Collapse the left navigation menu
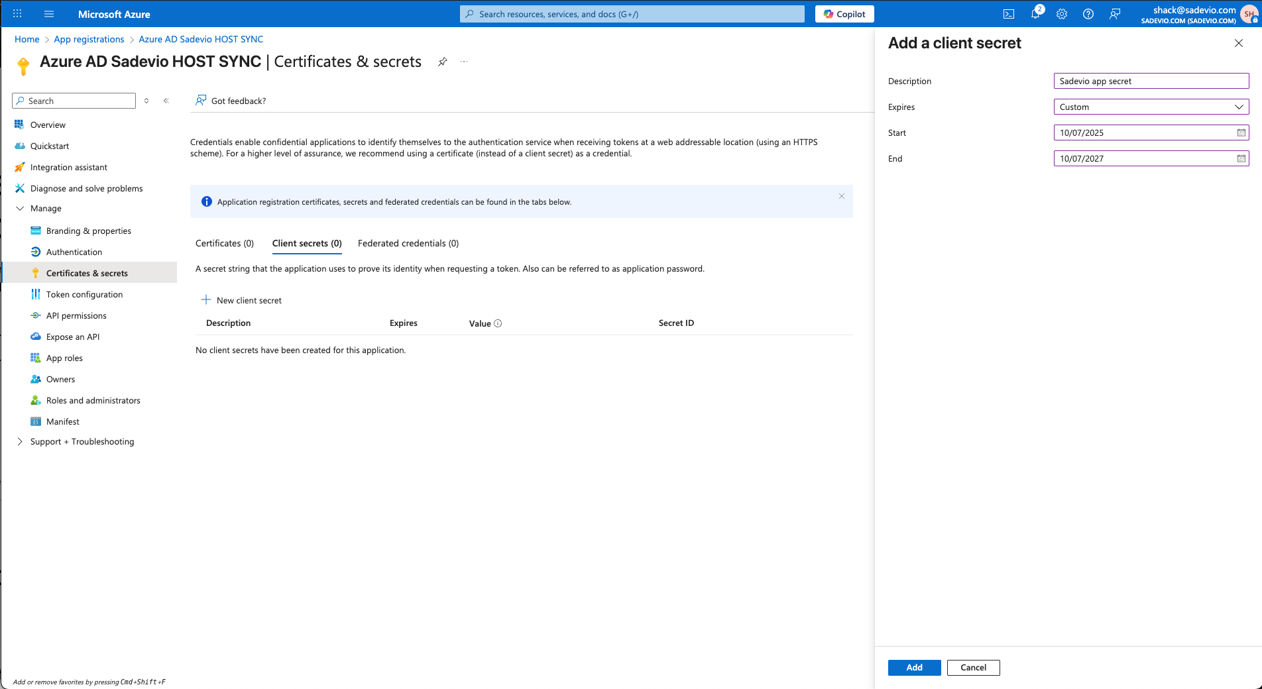Viewport: 1262px width, 689px height. coord(166,101)
